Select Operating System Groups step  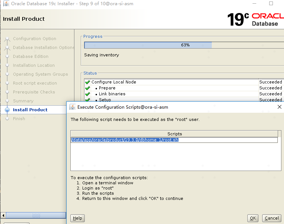(40, 74)
